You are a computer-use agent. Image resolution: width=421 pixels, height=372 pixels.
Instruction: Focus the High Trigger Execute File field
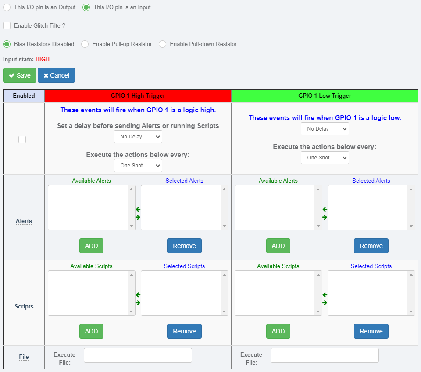(x=138, y=355)
